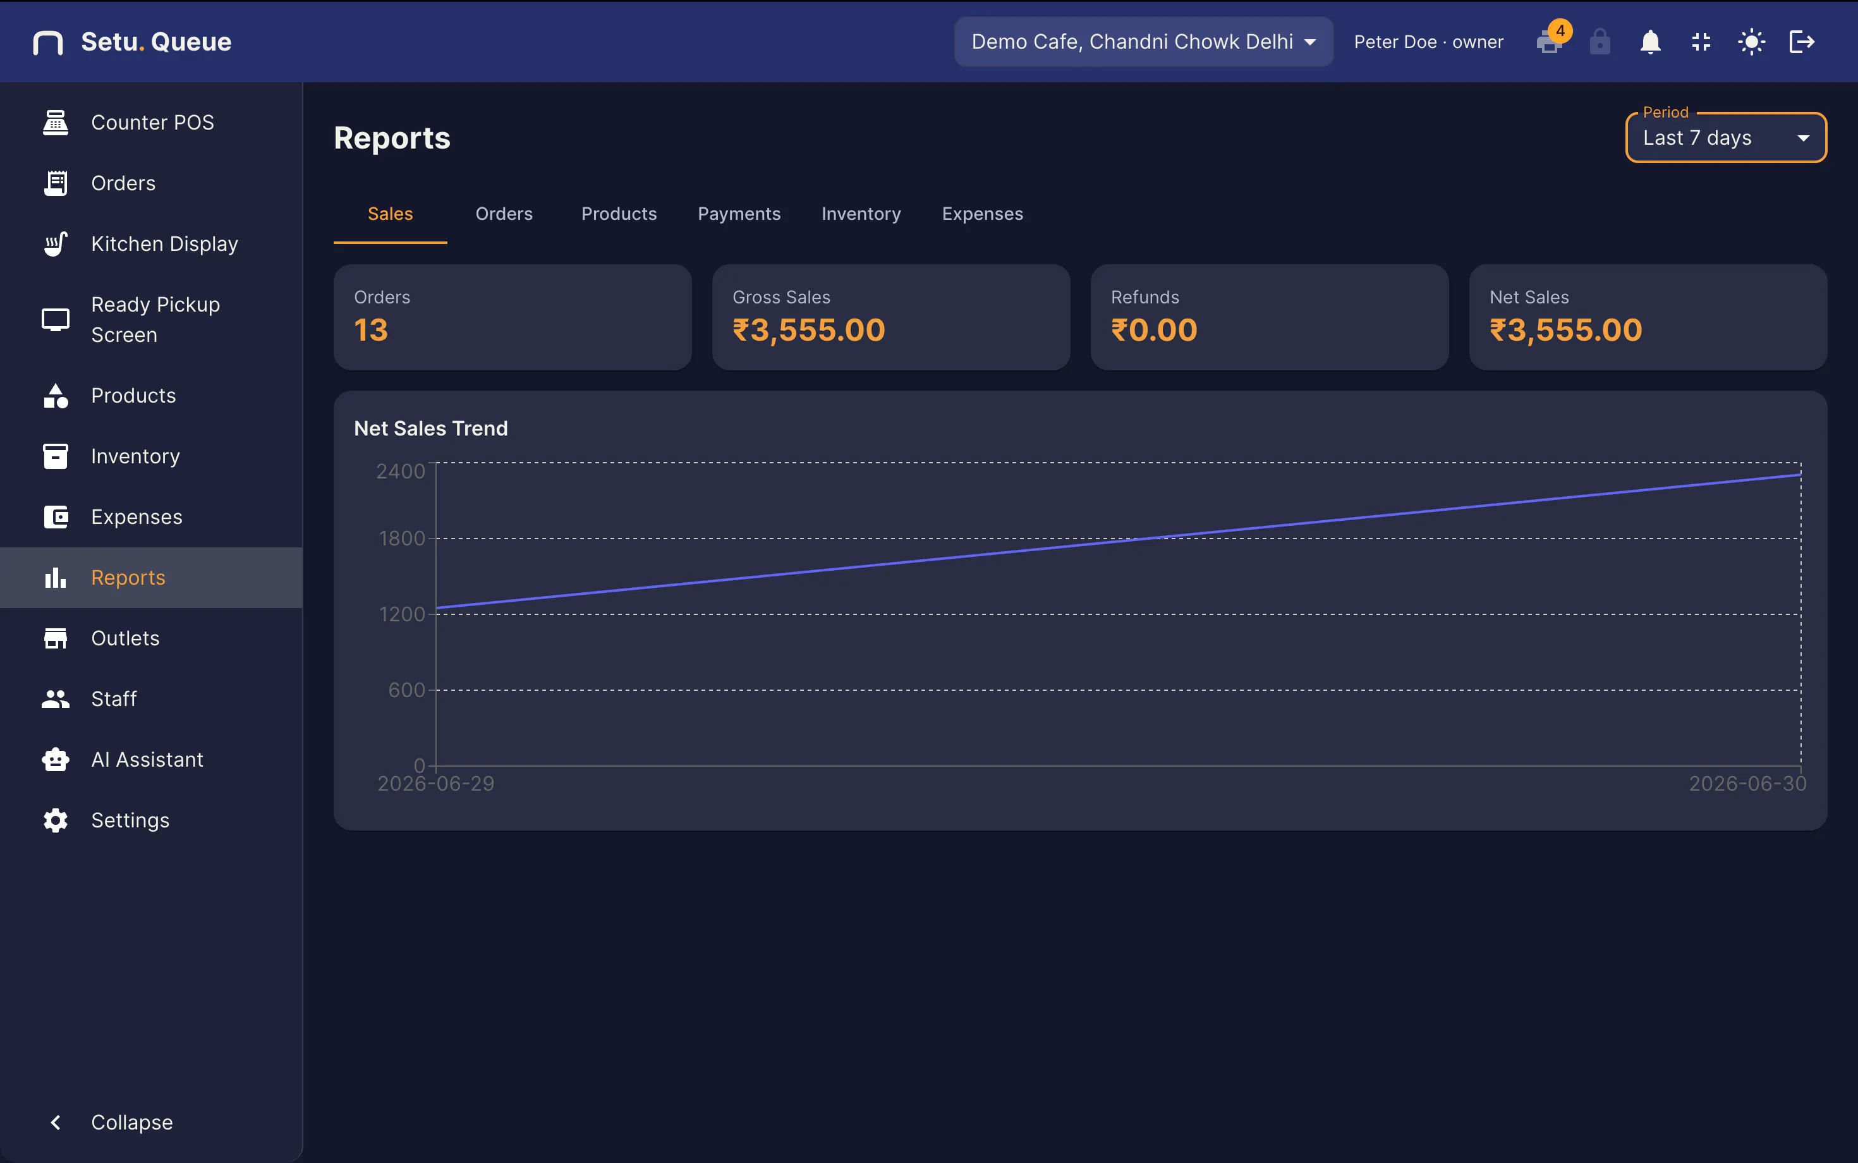Click the 1800 y-axis label
This screenshot has width=1858, height=1163.
pyautogui.click(x=401, y=539)
